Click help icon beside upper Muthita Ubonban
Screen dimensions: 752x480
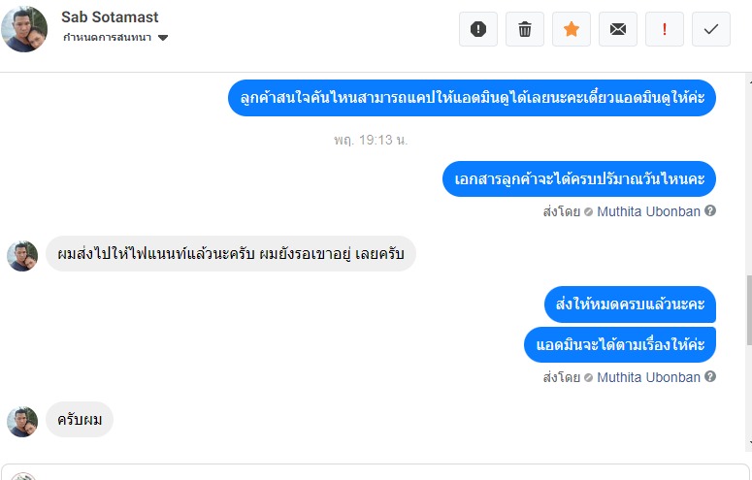click(710, 210)
